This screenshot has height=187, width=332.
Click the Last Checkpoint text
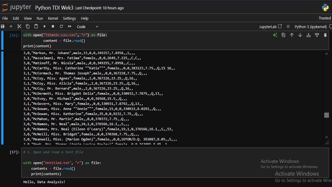tap(100, 8)
